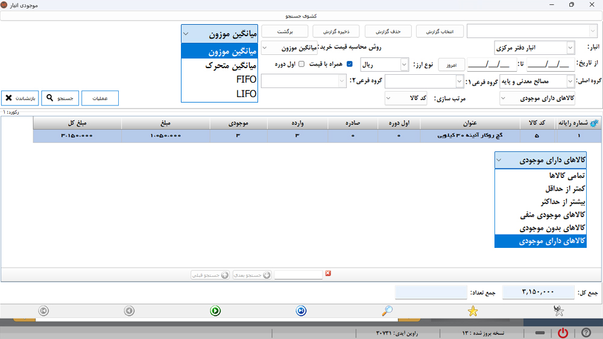Click the yellow star favorites icon
The width and height of the screenshot is (603, 339).
[473, 311]
